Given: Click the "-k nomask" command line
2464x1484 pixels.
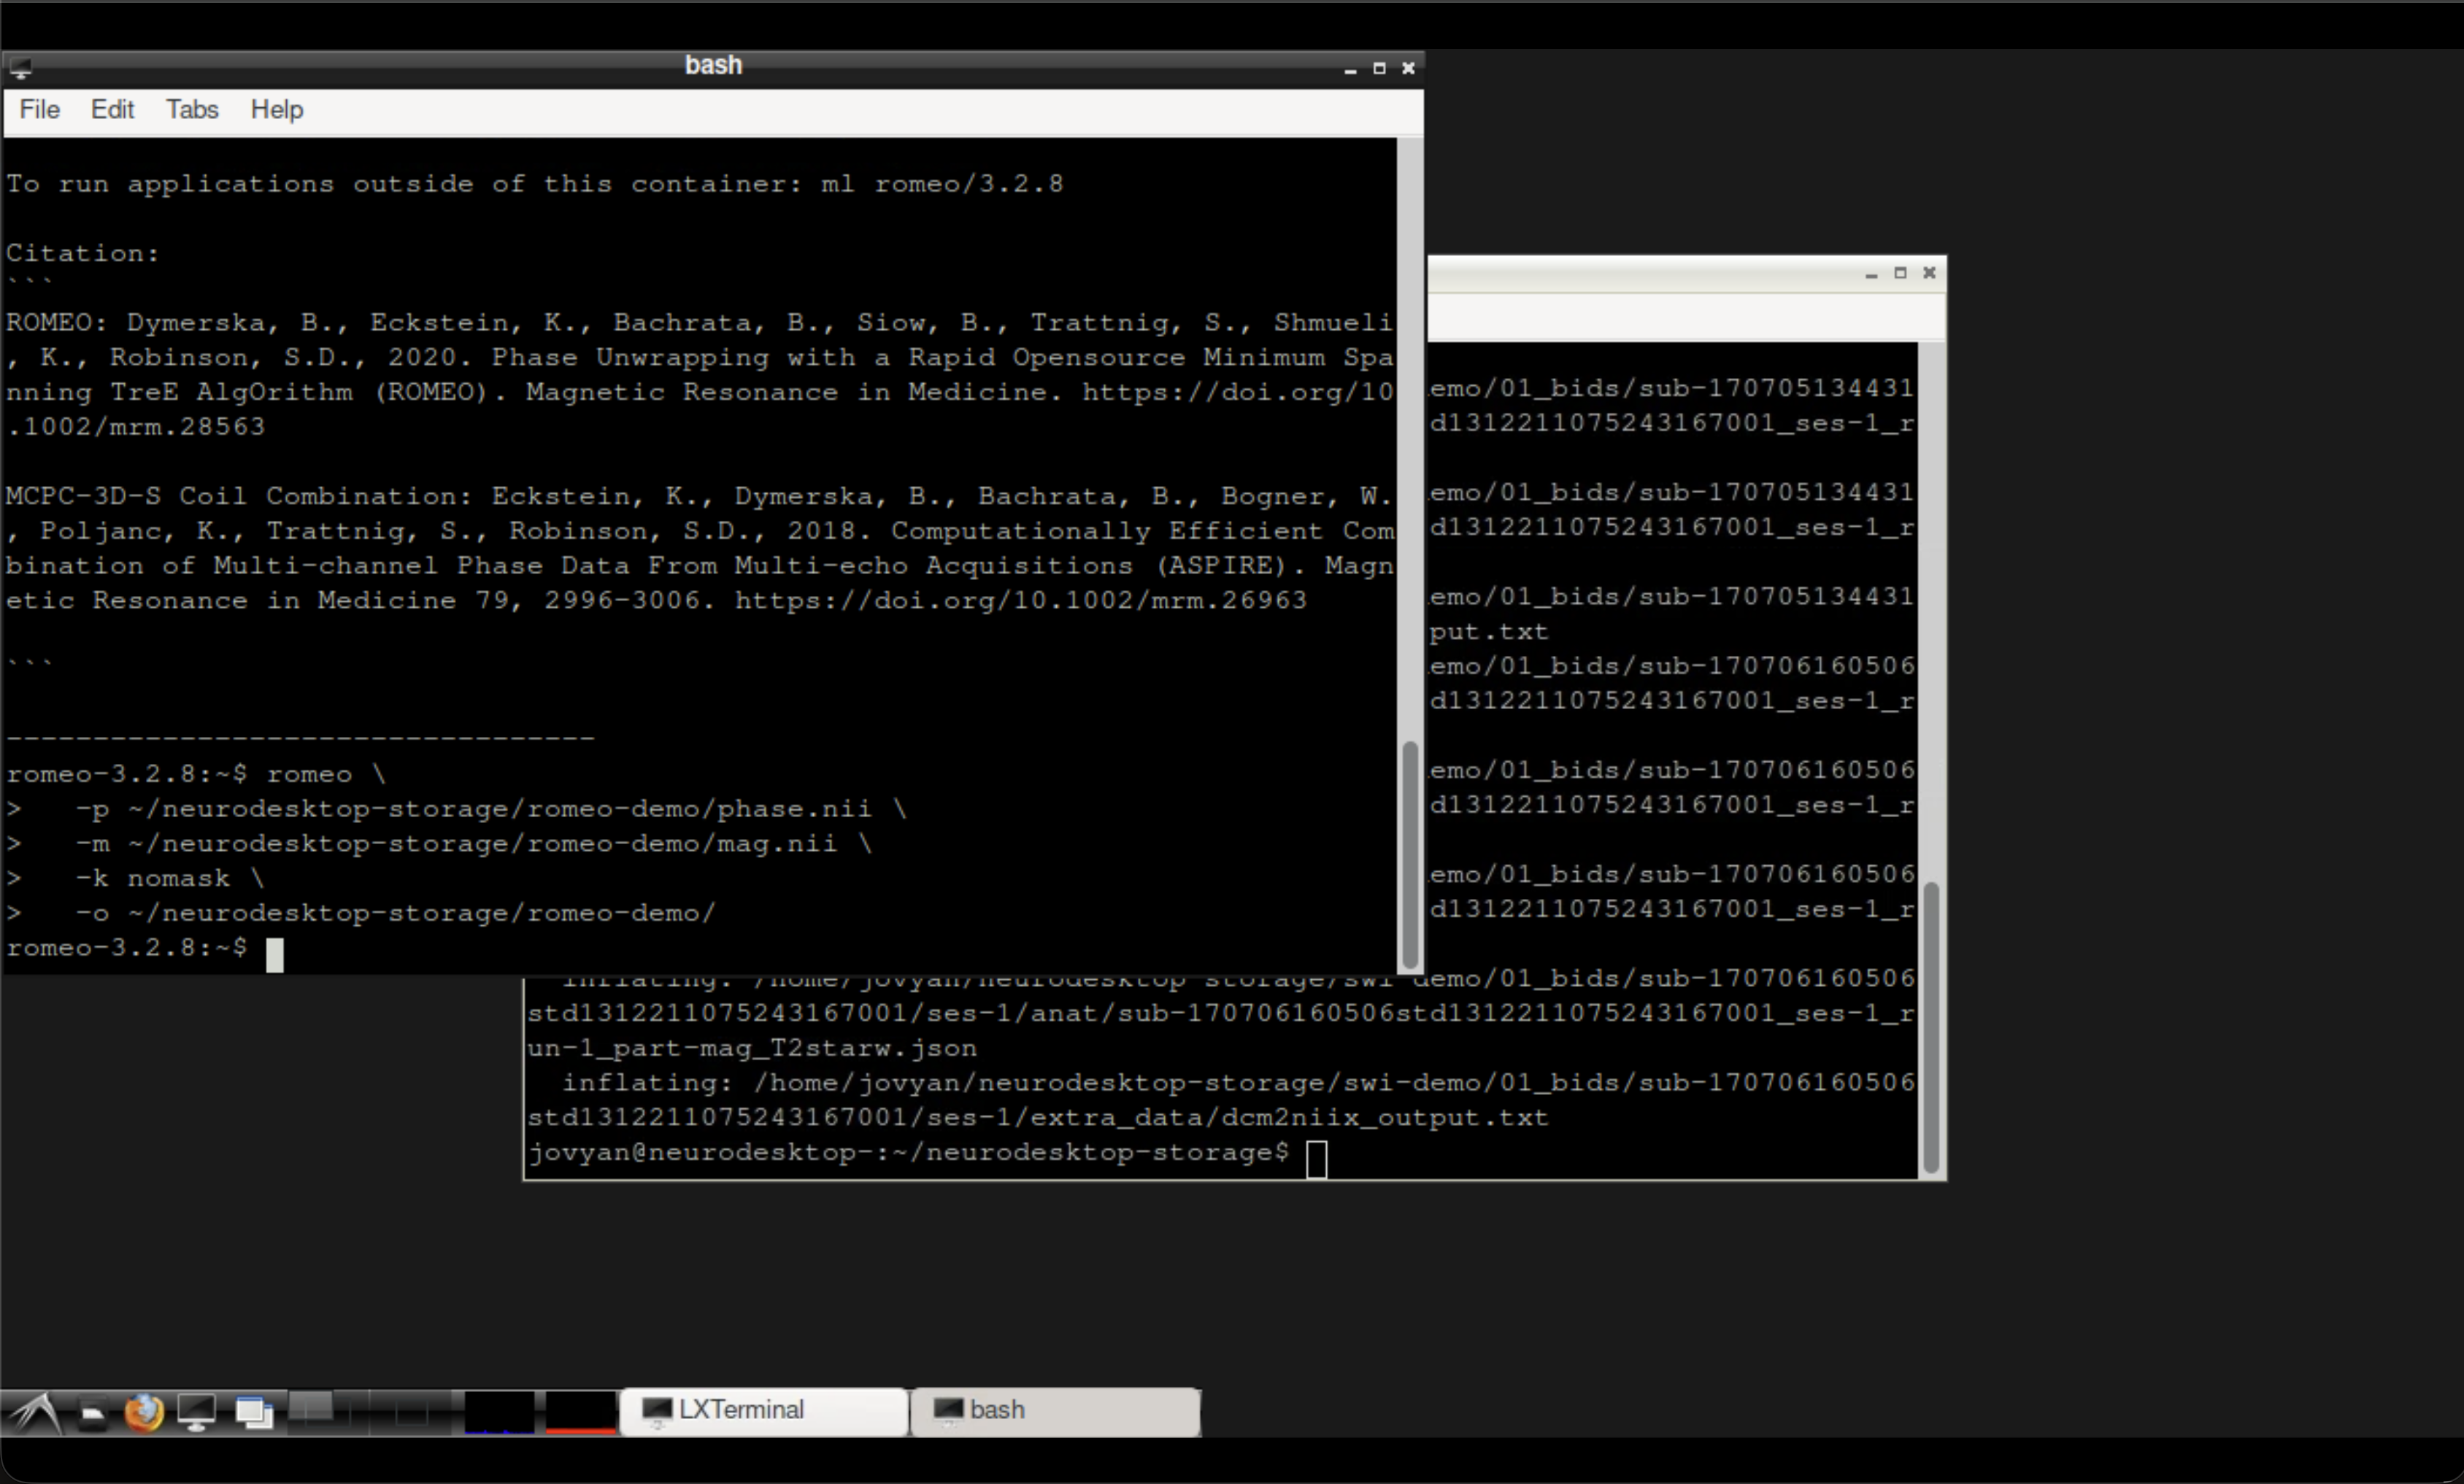Looking at the screenshot, I should [136, 878].
